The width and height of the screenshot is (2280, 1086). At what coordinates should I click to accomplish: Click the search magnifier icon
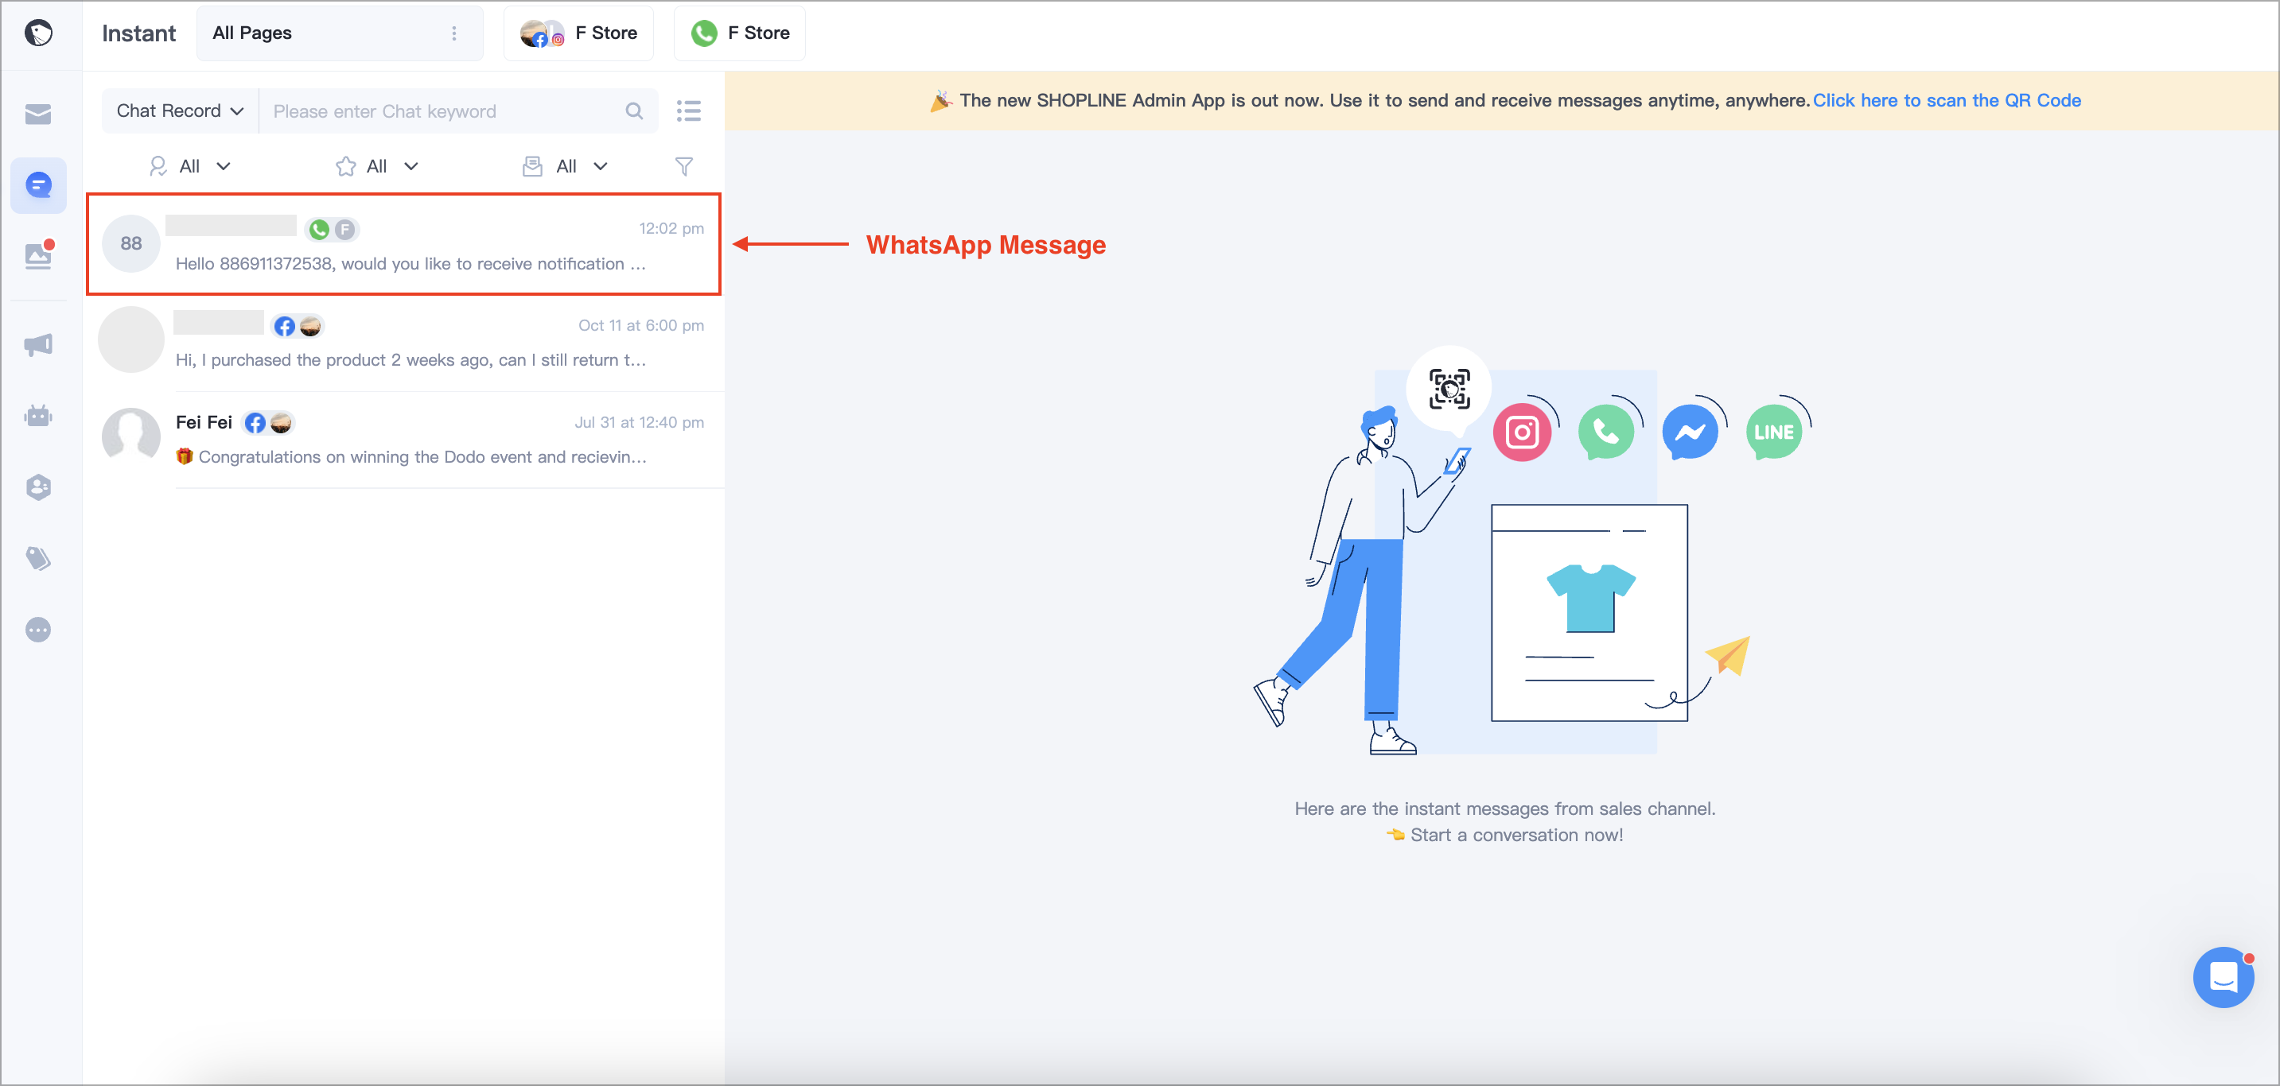click(634, 111)
